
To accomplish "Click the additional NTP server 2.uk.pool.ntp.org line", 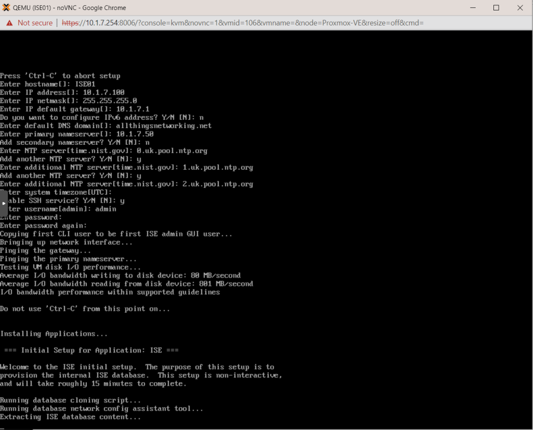I will 126,184.
